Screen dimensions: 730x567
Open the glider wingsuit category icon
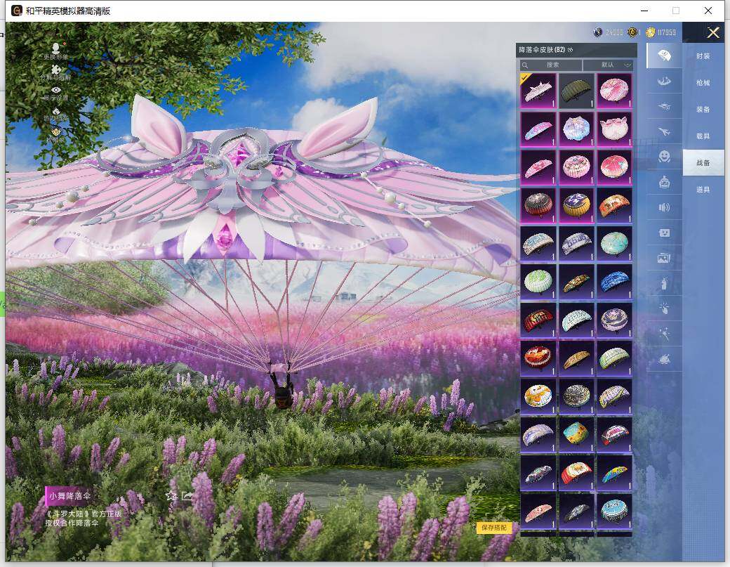[664, 82]
